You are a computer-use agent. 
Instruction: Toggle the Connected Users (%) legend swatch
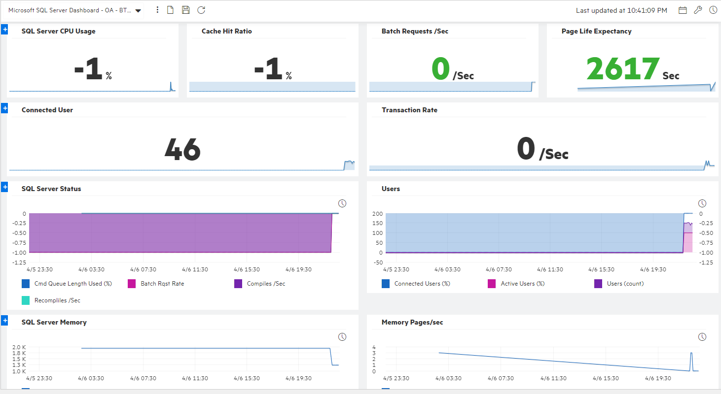coord(386,284)
